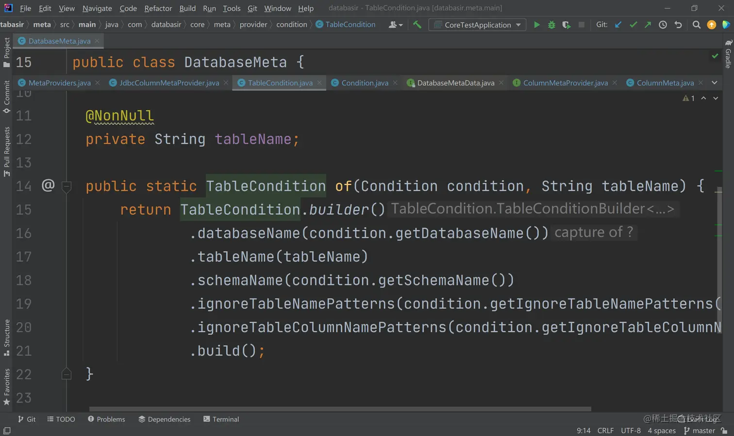Image resolution: width=734 pixels, height=436 pixels.
Task: Open the CoreTestApplication run configuration dropdown
Action: (x=477, y=25)
